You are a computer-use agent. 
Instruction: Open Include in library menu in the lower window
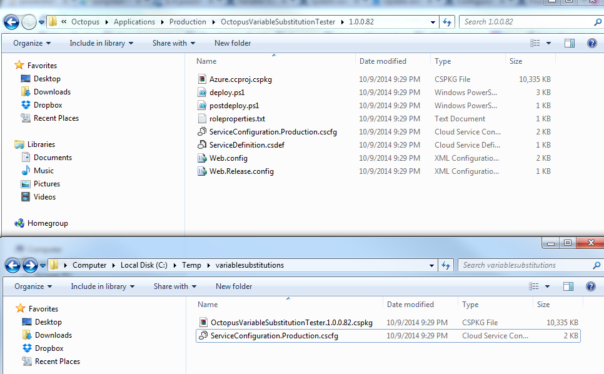click(103, 286)
